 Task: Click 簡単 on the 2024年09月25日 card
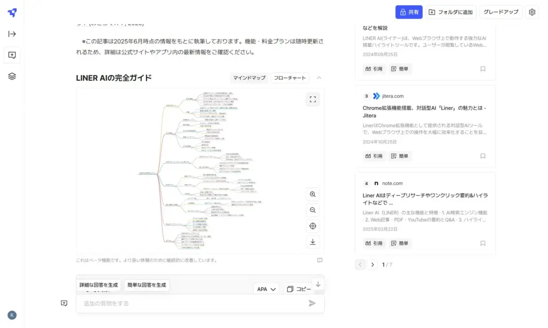tap(400, 69)
